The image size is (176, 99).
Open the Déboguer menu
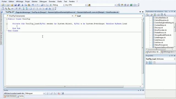[43, 2]
